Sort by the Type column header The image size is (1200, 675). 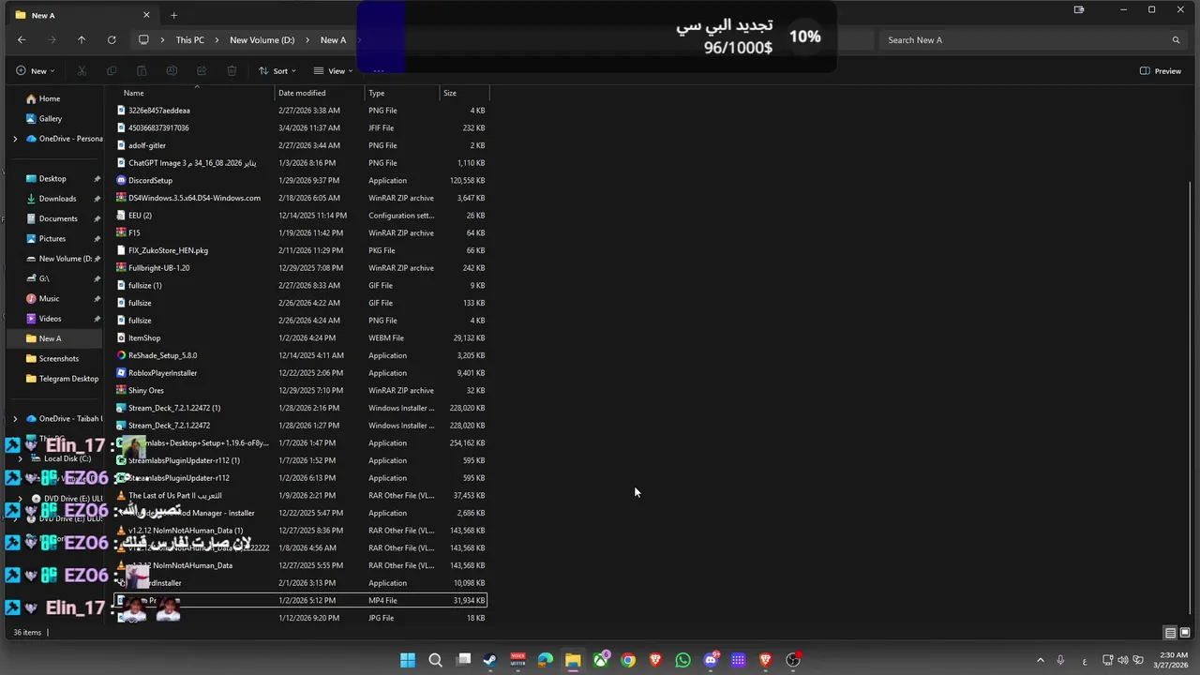point(402,93)
